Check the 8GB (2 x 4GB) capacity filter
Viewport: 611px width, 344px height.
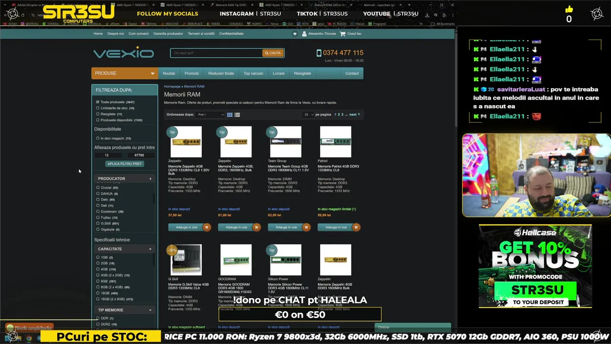pyautogui.click(x=98, y=287)
